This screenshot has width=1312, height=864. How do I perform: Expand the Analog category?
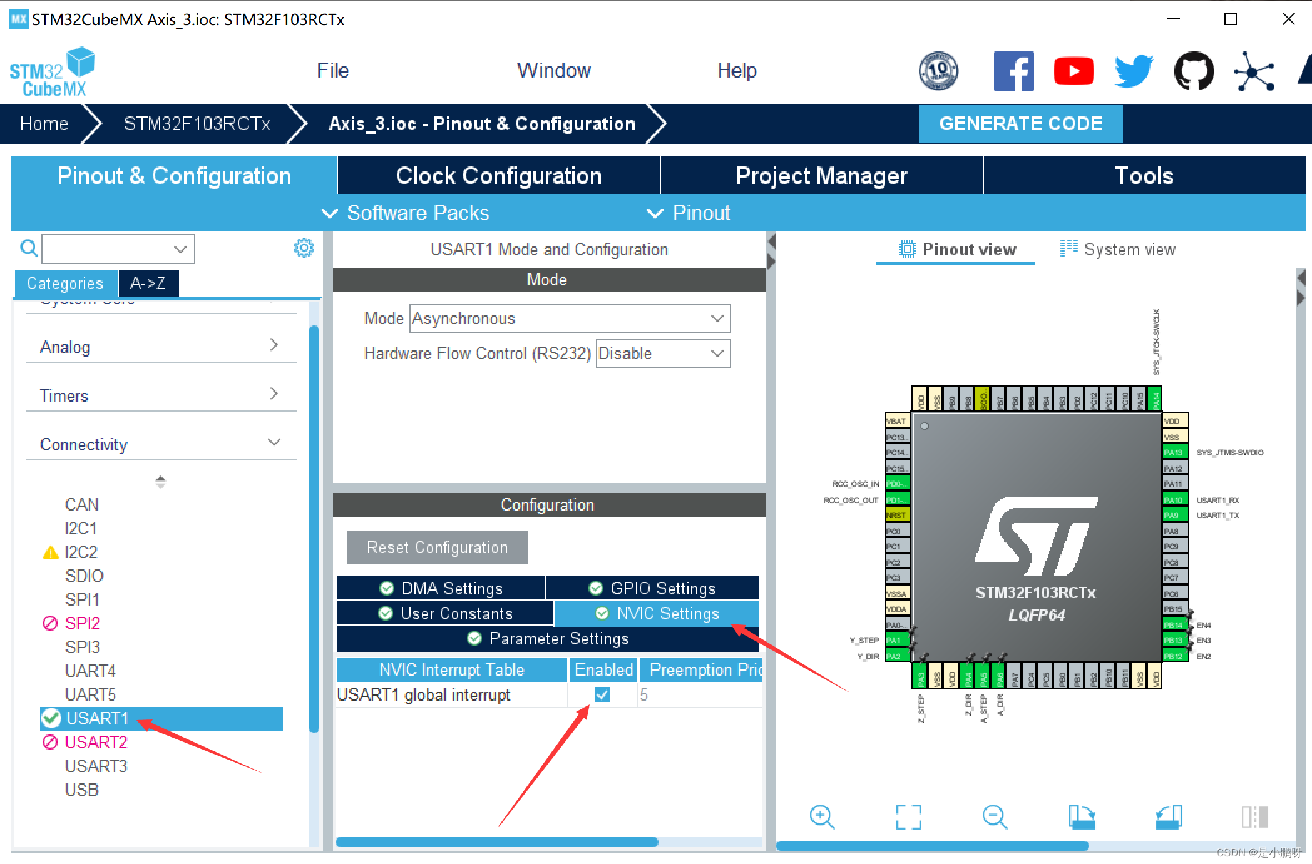click(x=161, y=347)
